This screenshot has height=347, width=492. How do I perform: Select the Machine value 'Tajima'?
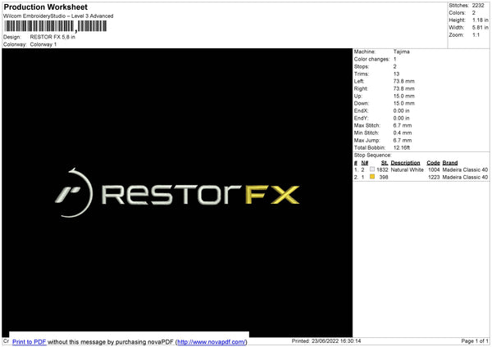(x=401, y=52)
